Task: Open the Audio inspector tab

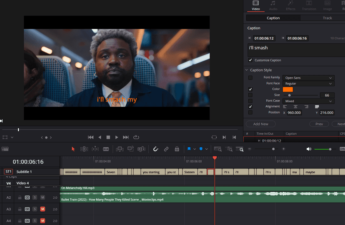Action: coord(273,5)
